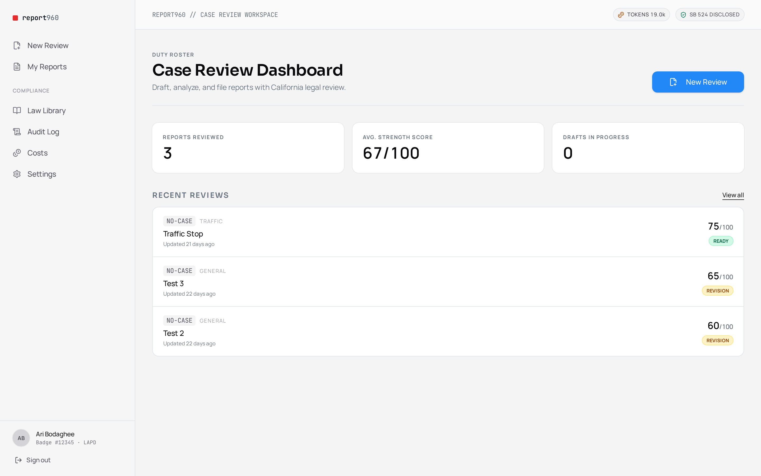Click the Law Library book icon

17,111
